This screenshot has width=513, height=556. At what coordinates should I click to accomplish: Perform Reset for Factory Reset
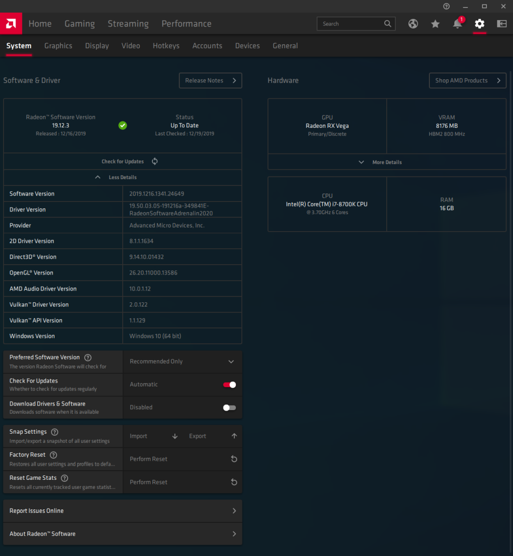pyautogui.click(x=182, y=459)
